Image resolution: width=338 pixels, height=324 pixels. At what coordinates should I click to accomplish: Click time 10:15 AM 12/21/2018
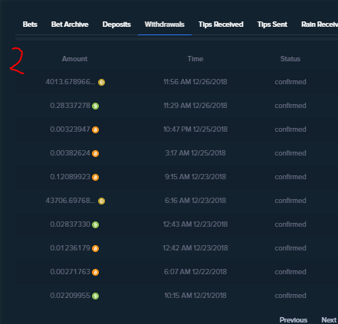[x=195, y=296]
